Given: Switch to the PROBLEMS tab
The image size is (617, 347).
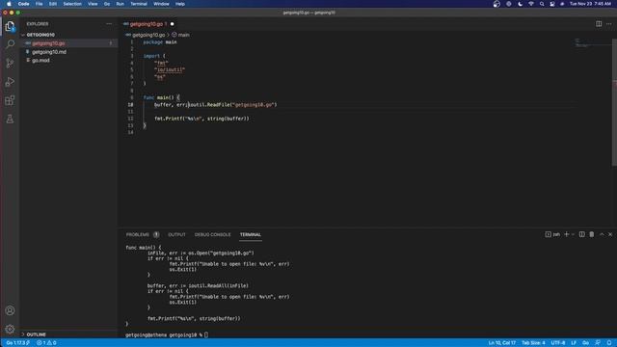Looking at the screenshot, I should pos(137,234).
